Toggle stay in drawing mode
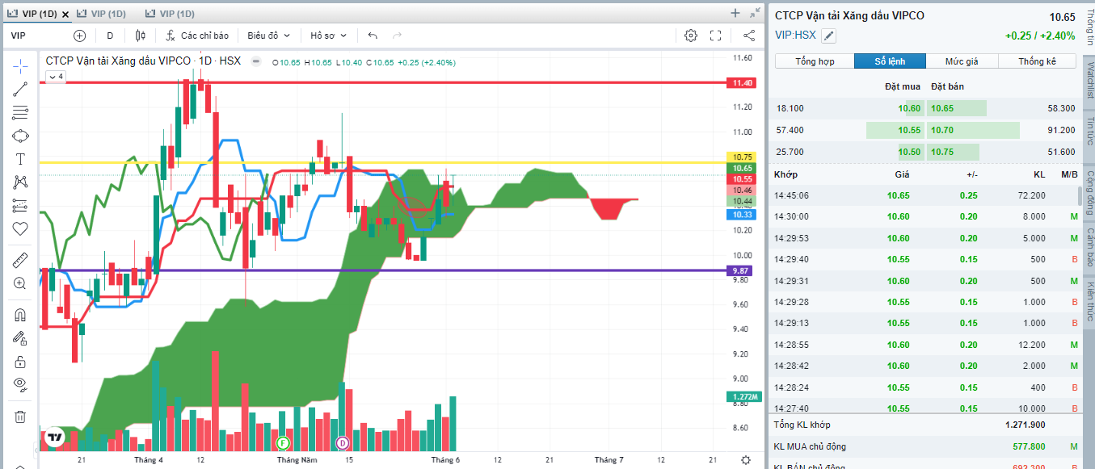The height and width of the screenshot is (469, 1095). coord(20,337)
